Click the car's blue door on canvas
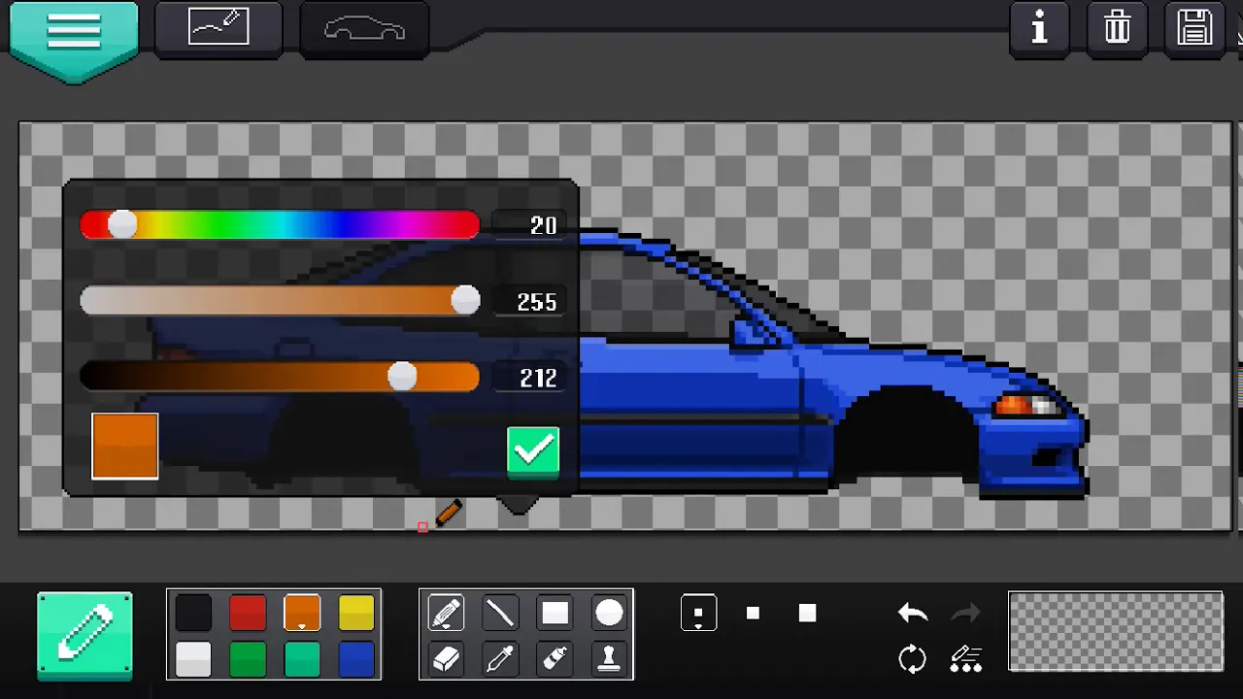 pyautogui.click(x=689, y=408)
